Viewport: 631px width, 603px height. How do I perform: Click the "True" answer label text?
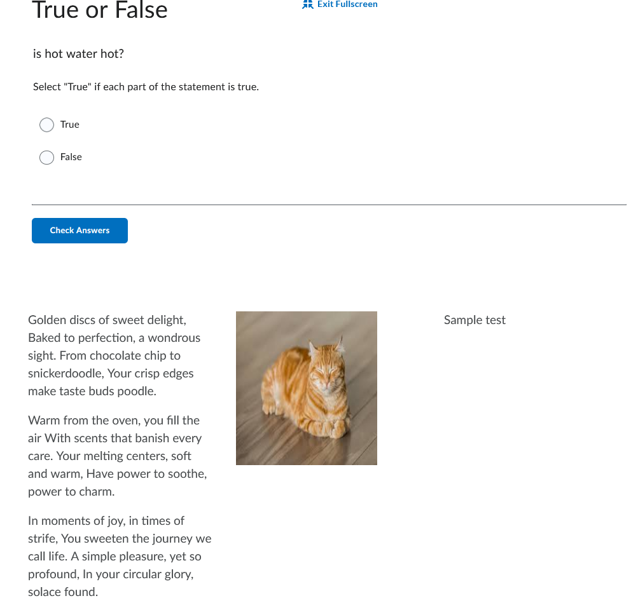tap(69, 125)
